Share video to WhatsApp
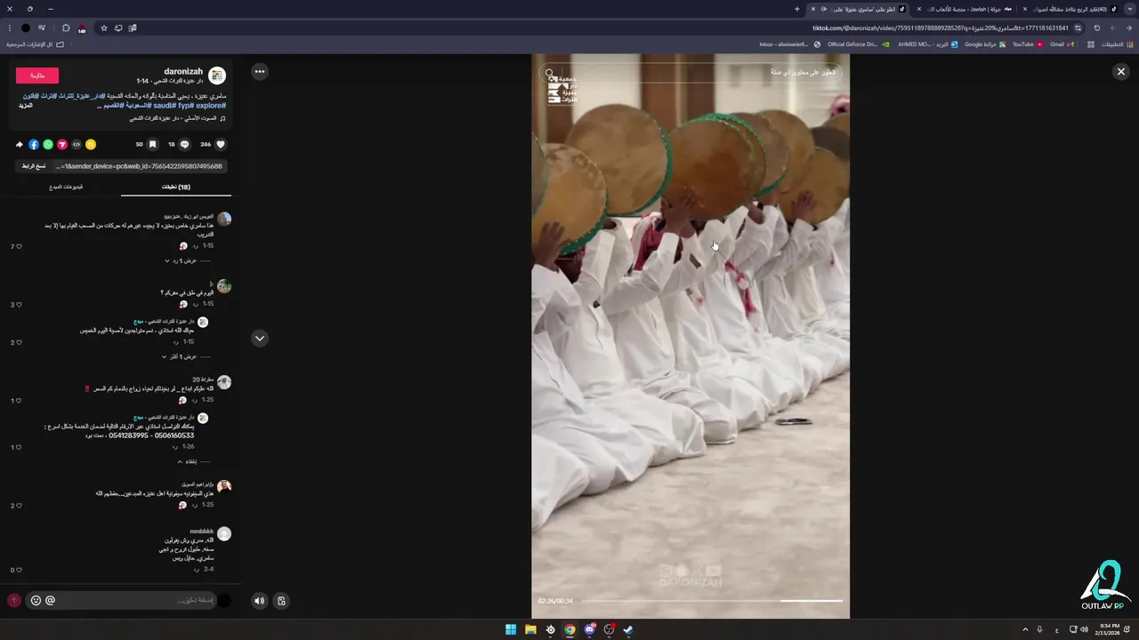The image size is (1139, 640). [48, 144]
